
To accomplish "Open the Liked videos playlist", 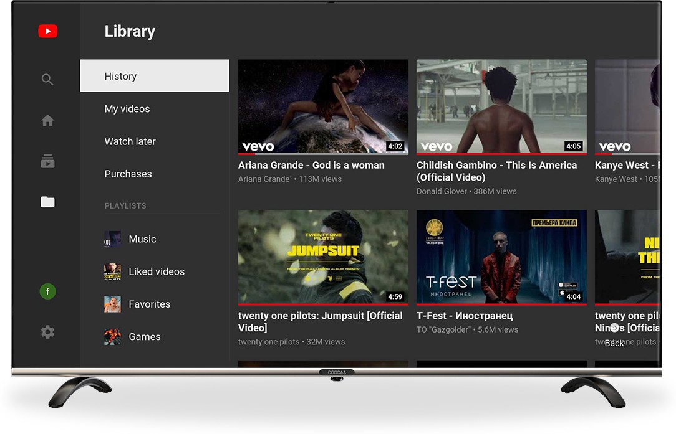I will 157,271.
